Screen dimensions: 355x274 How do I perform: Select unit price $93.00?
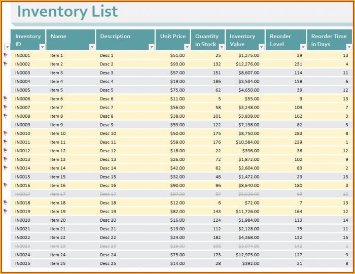pyautogui.click(x=177, y=64)
